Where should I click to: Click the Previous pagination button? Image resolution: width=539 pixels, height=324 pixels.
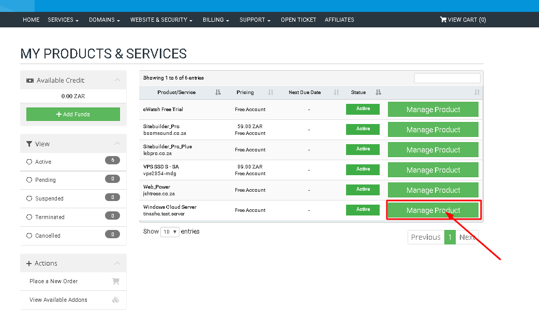(x=426, y=237)
